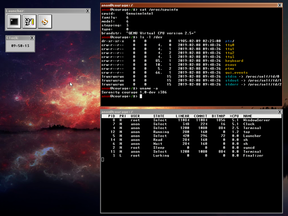Click the tty3 device entry
288x216 pixels.
click(230, 57)
